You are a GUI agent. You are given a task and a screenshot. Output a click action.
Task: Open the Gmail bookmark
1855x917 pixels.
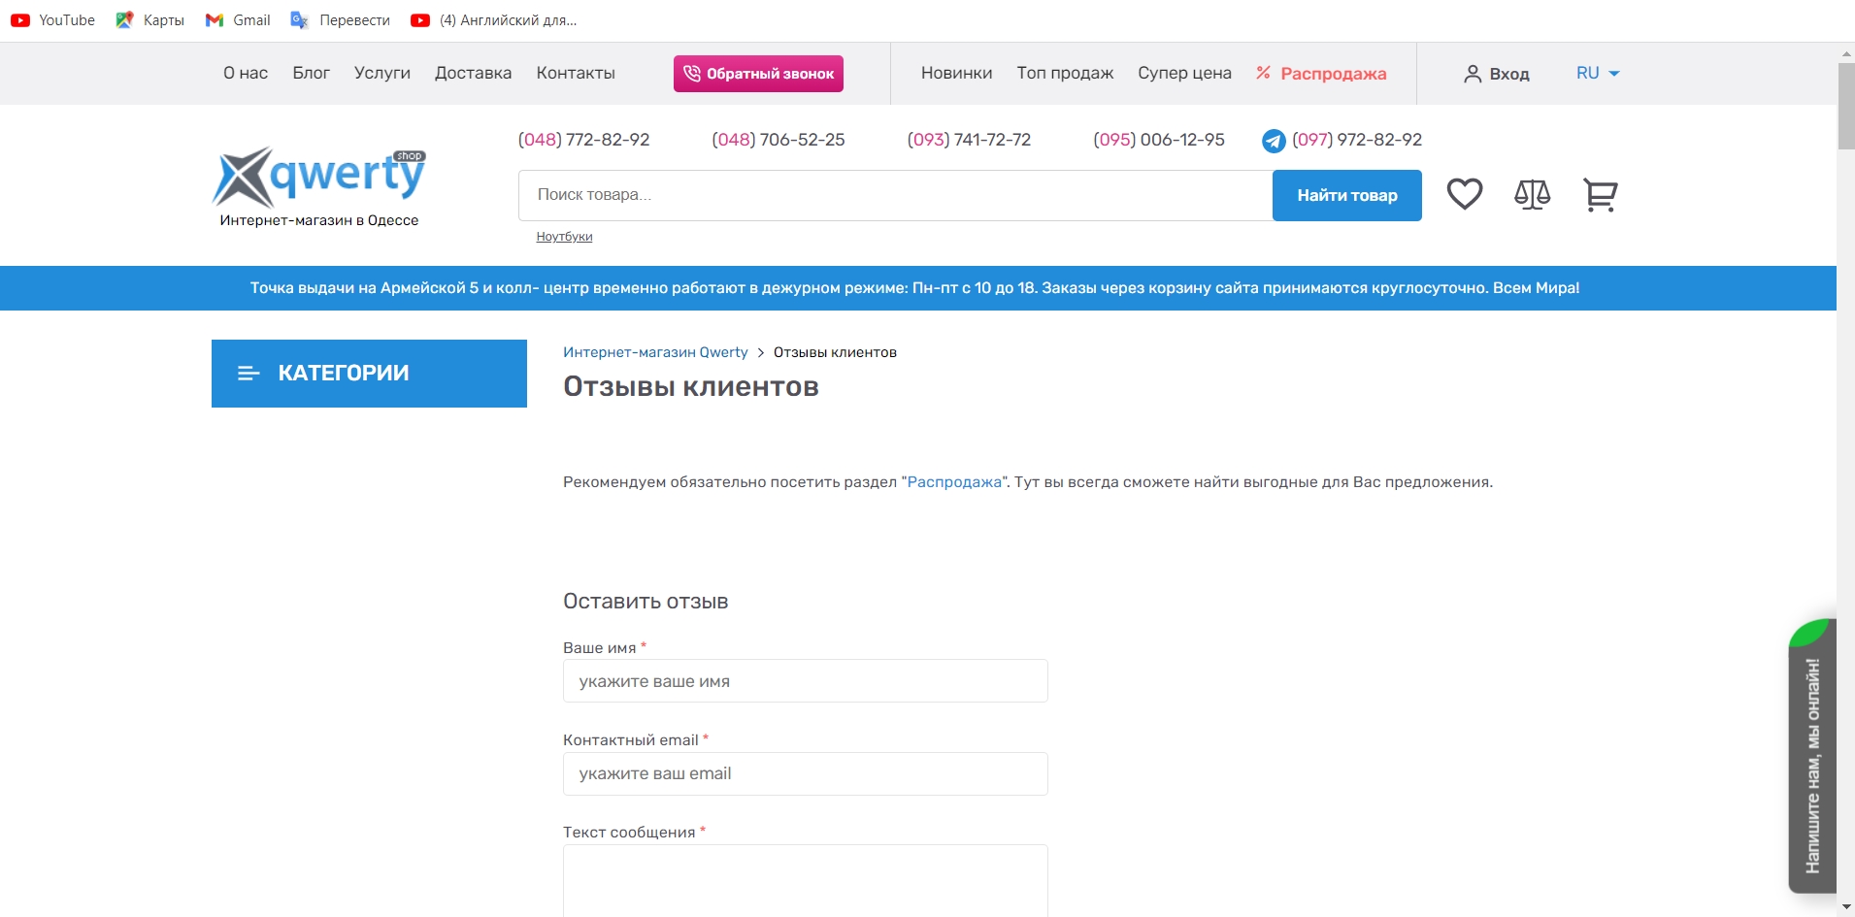(238, 20)
